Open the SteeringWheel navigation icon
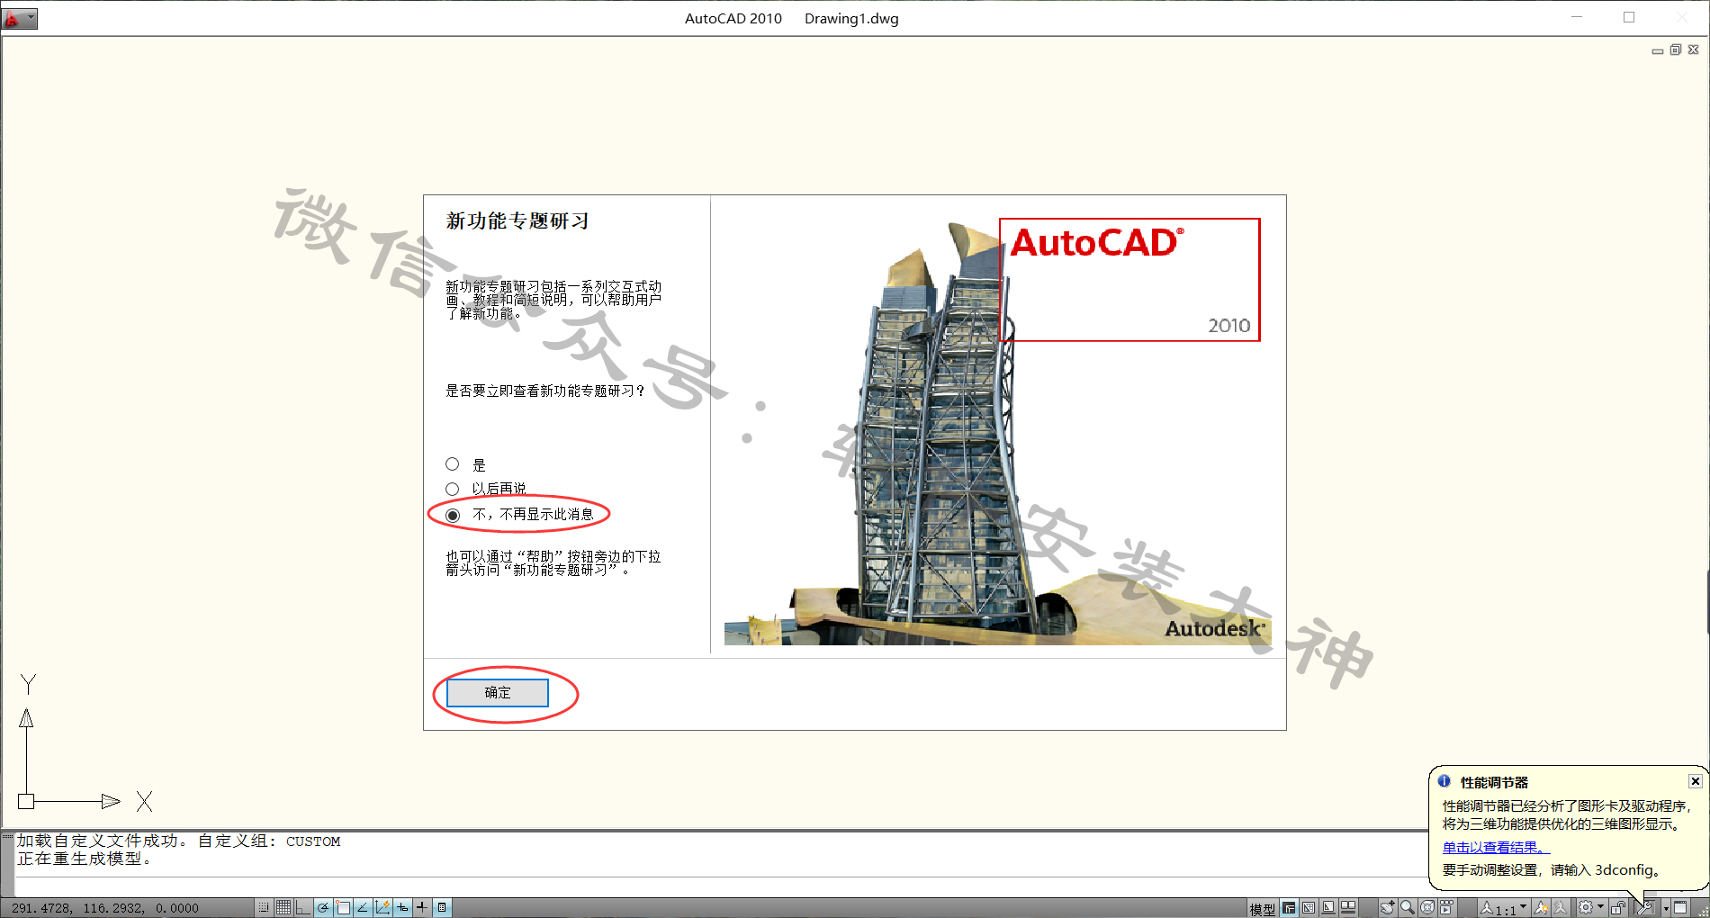This screenshot has height=918, width=1710. point(1426,907)
